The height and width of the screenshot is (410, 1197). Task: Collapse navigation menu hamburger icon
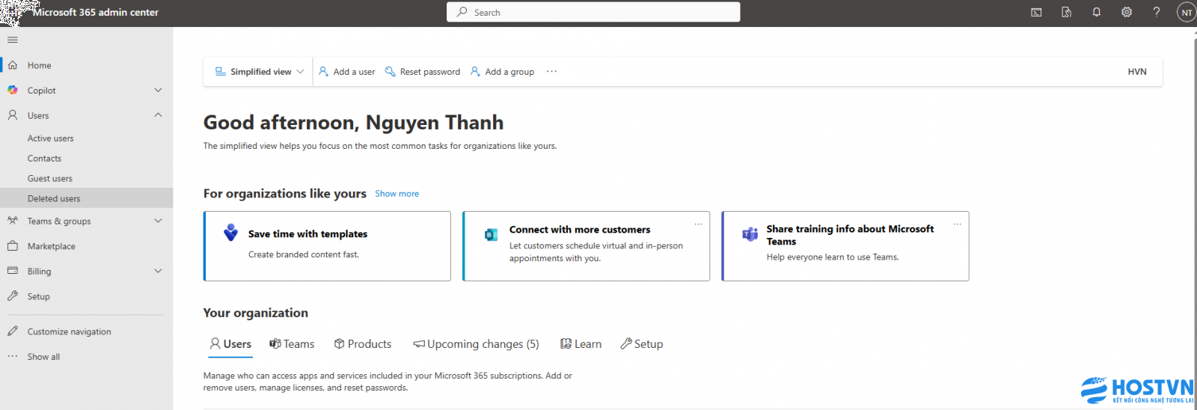[x=13, y=40]
